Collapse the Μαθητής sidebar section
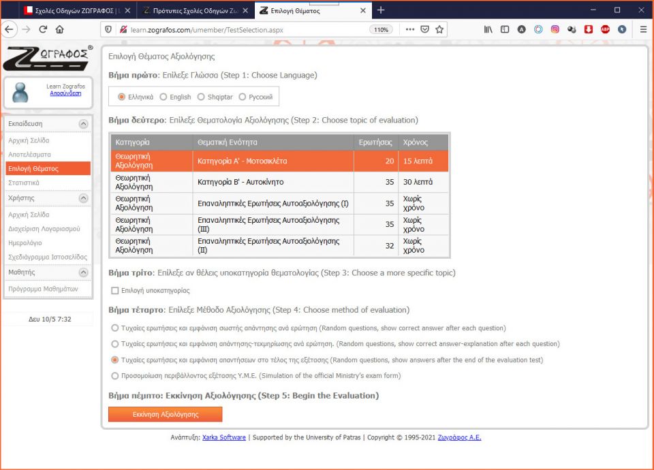 (x=83, y=272)
